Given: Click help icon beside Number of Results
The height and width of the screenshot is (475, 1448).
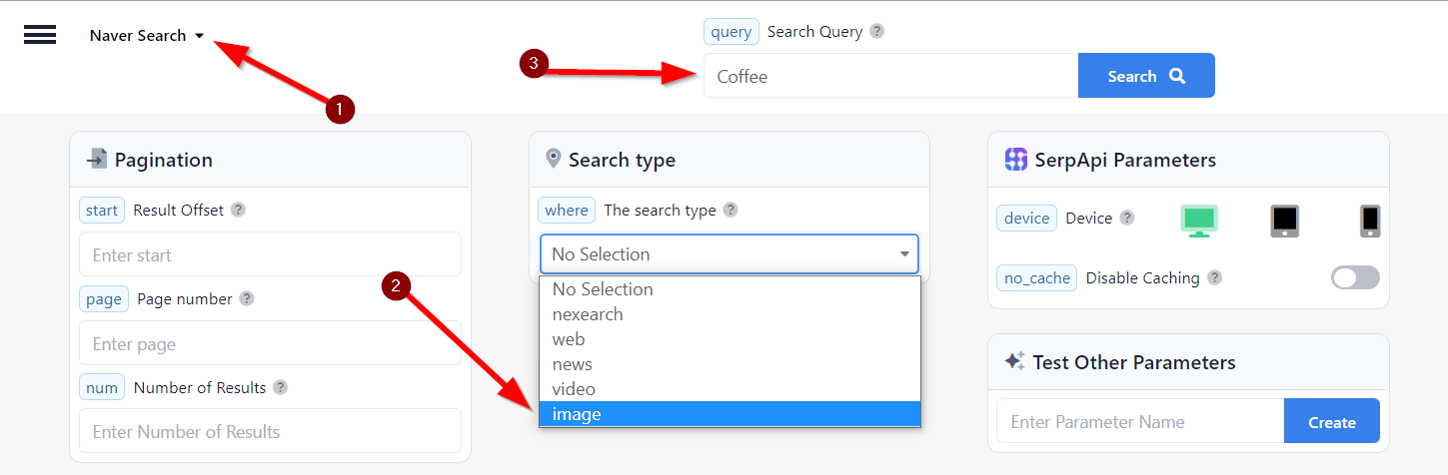Looking at the screenshot, I should [281, 387].
